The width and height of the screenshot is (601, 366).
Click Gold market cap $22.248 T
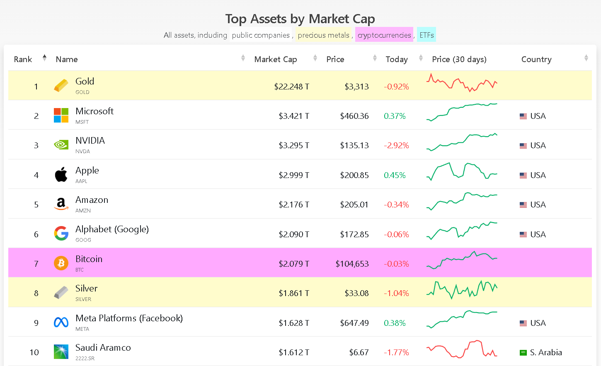click(x=291, y=87)
